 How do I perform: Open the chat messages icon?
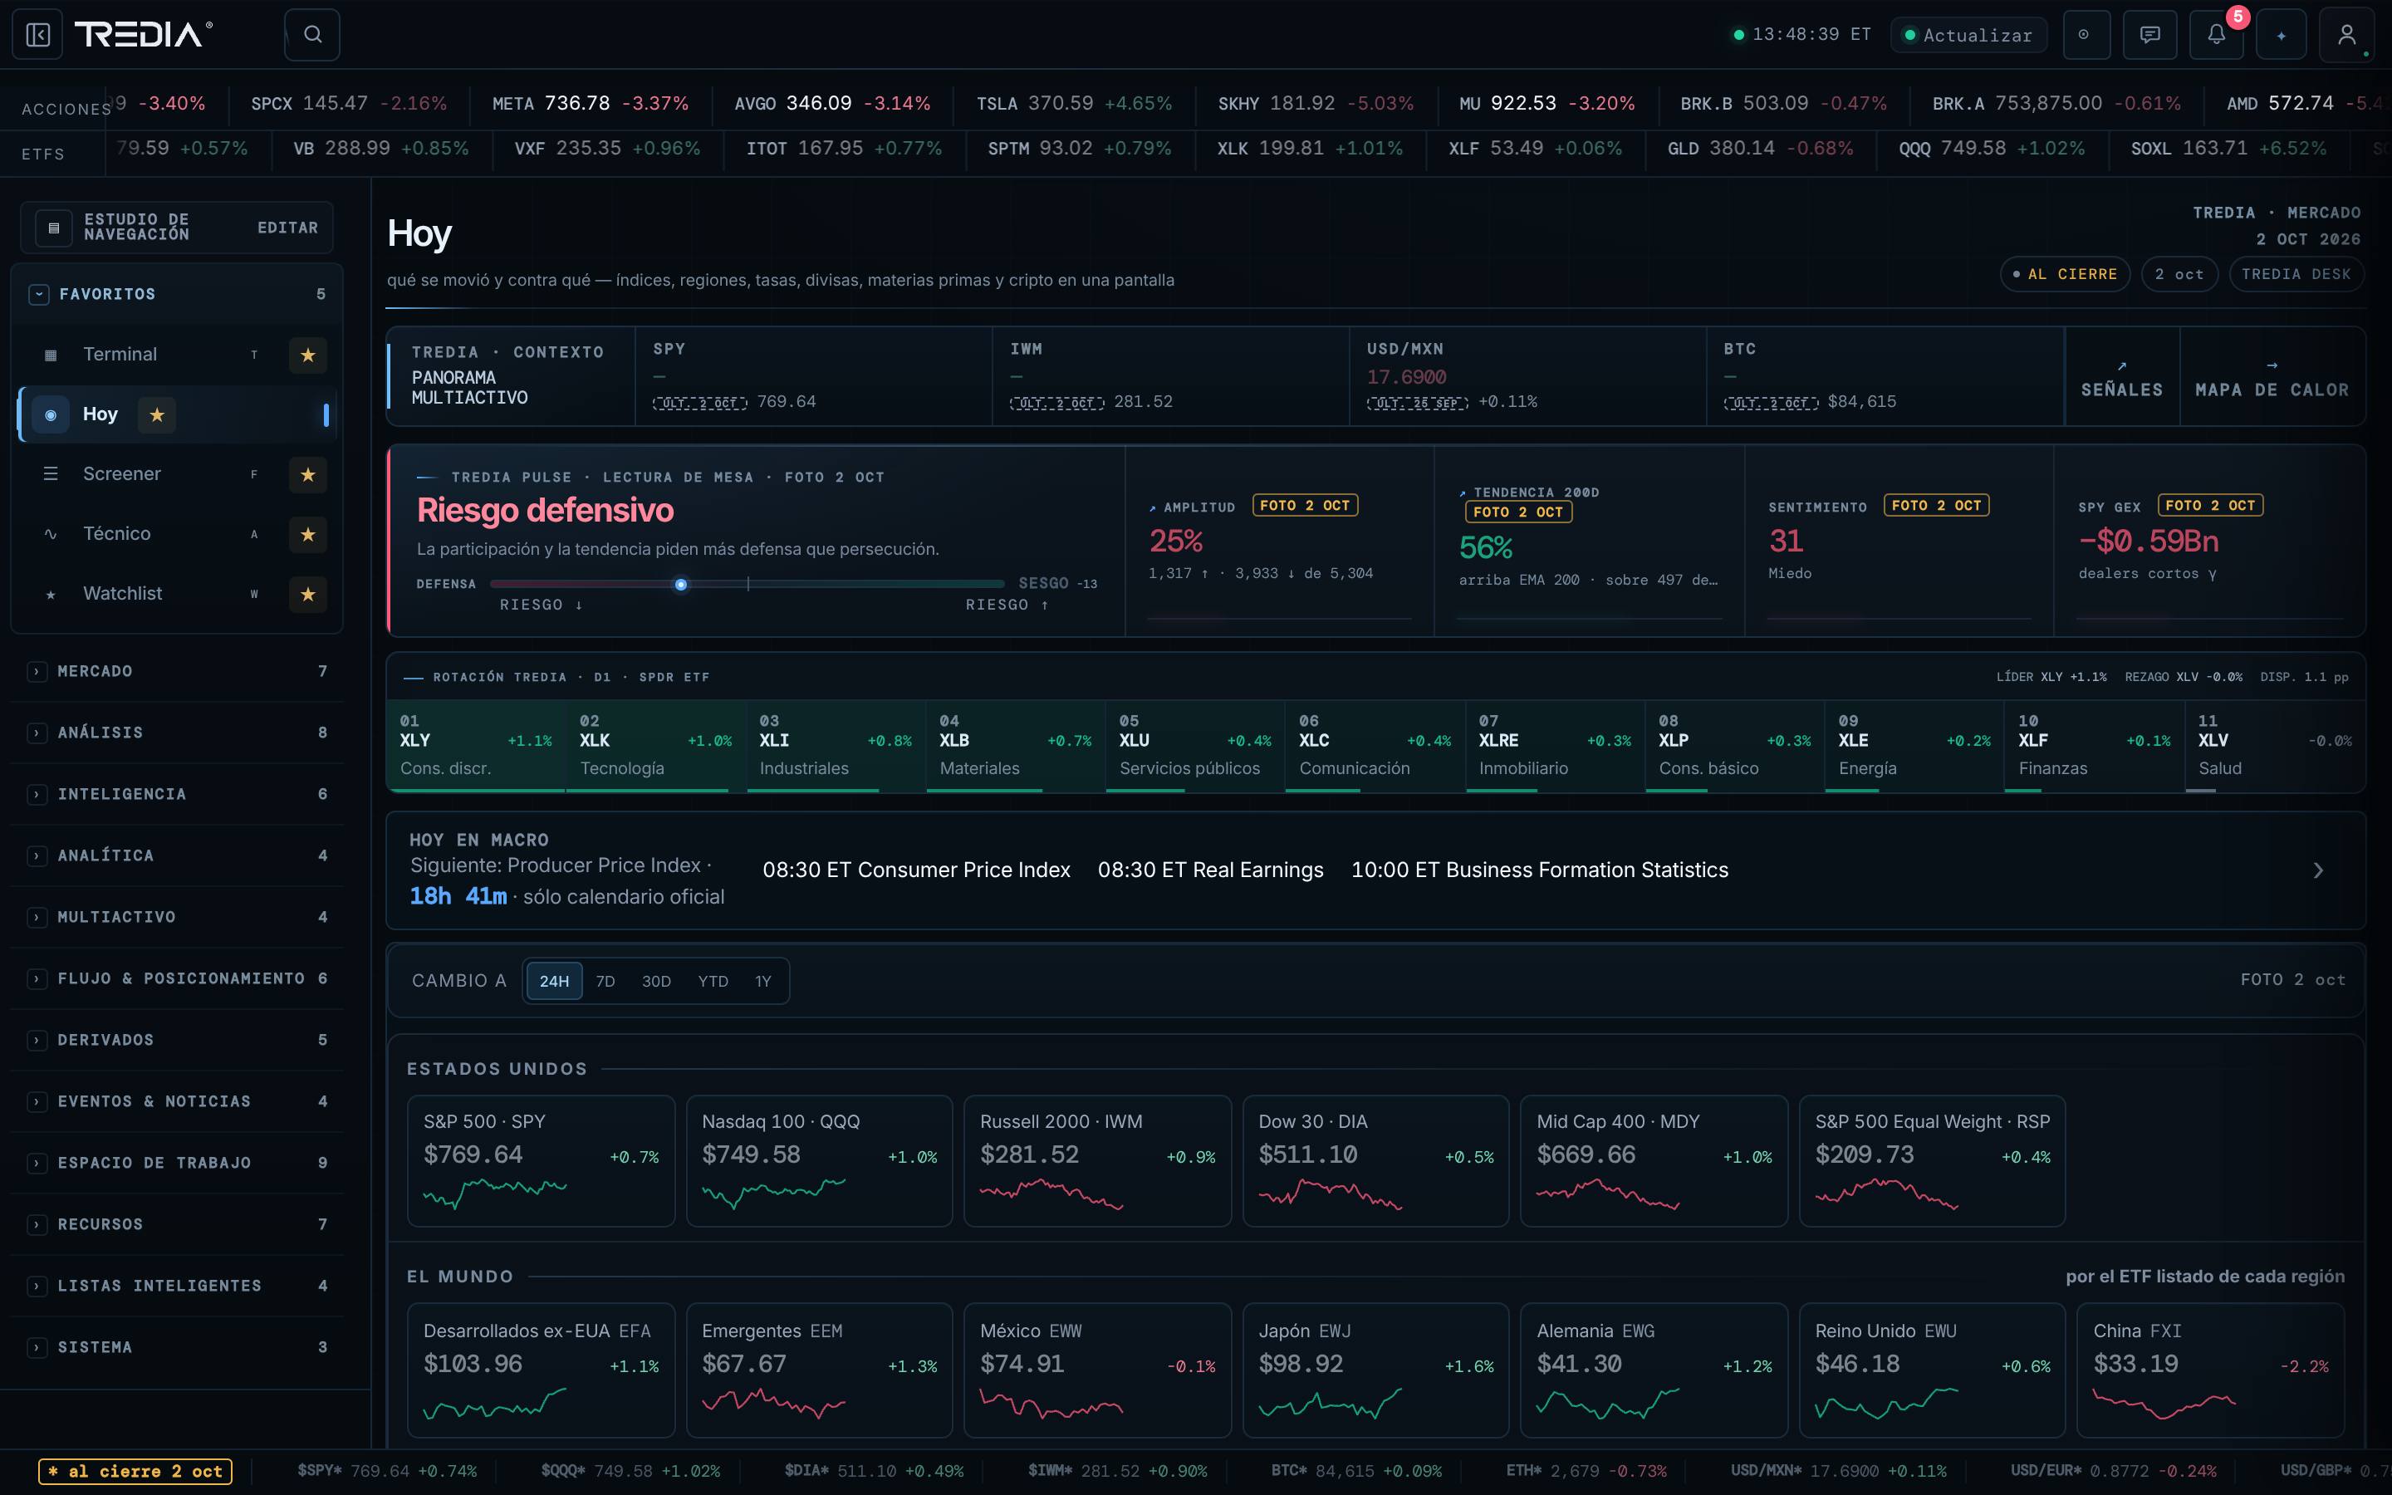[x=2149, y=35]
